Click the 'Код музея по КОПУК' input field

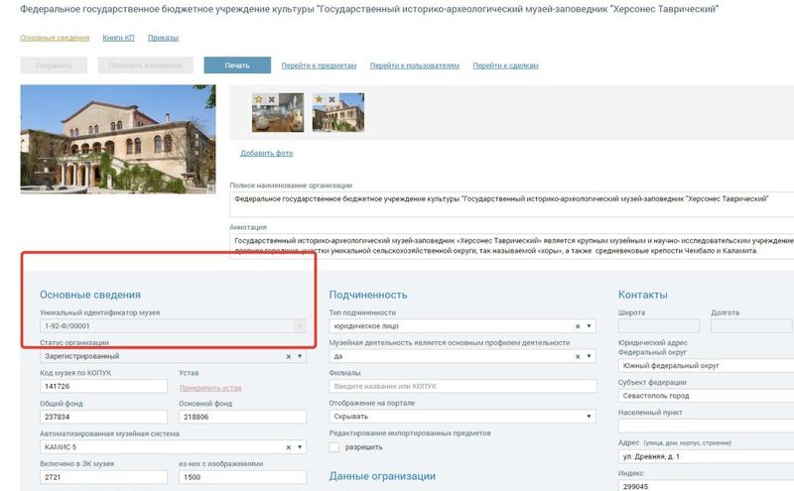pos(104,387)
